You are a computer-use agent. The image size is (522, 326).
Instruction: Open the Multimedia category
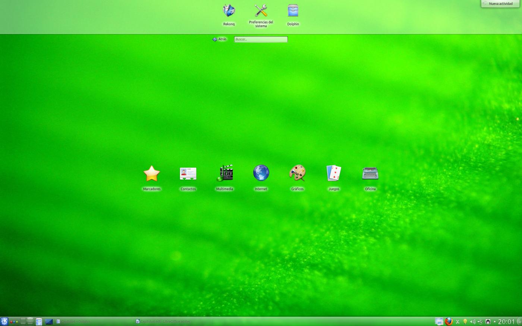[224, 178]
